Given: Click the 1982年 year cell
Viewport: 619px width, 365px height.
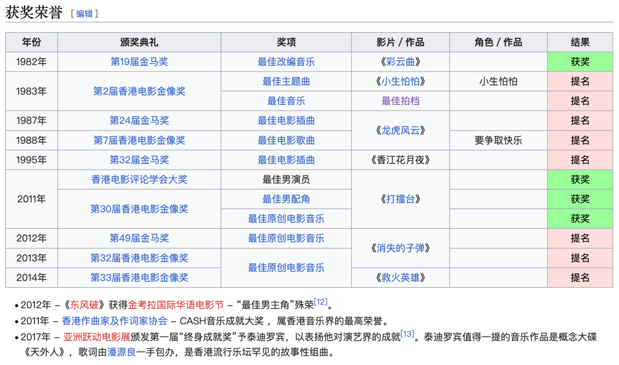Looking at the screenshot, I should tap(32, 62).
